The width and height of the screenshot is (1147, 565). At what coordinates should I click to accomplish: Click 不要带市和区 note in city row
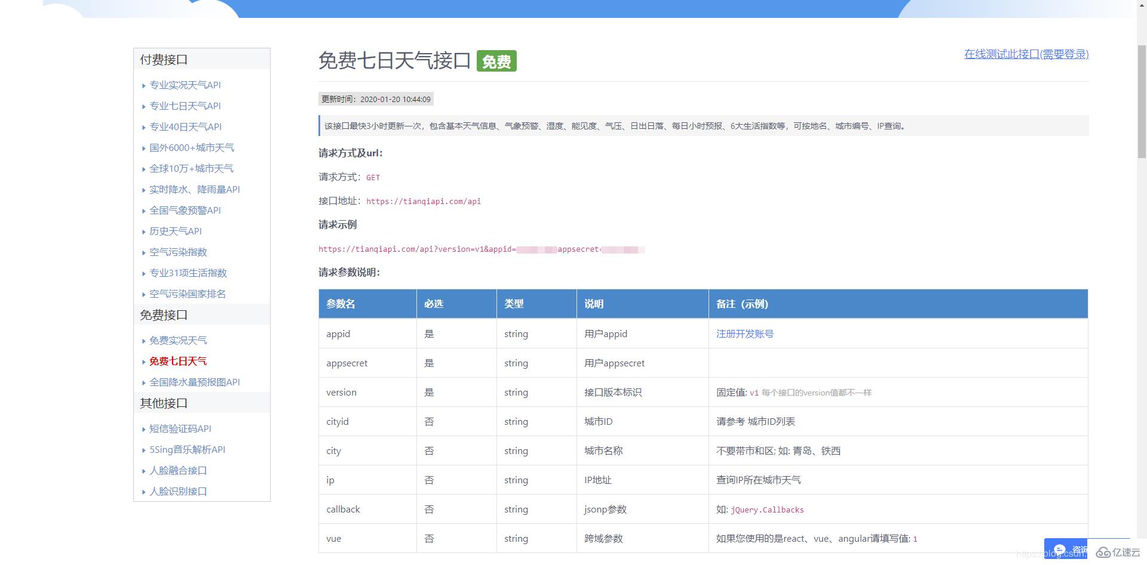coord(778,450)
